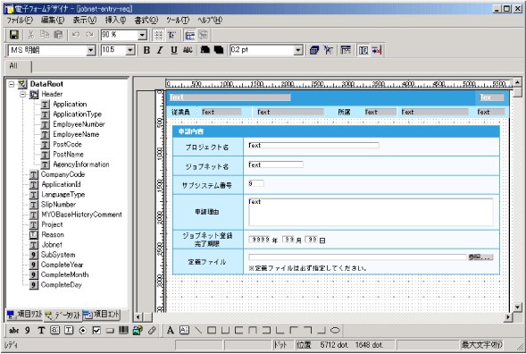Select SubSystem item in tree
Screen dimensions: 526x354
click(58, 255)
